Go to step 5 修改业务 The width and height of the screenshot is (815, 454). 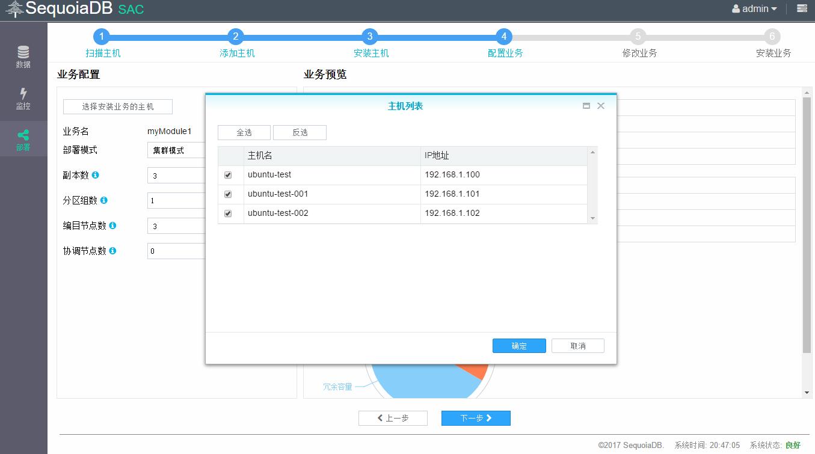(638, 37)
